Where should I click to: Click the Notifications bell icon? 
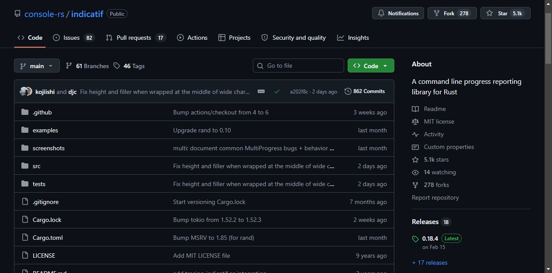pyautogui.click(x=381, y=14)
